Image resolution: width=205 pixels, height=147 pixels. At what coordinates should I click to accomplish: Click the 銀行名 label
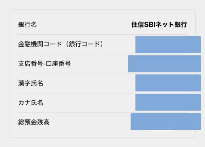pos(27,25)
